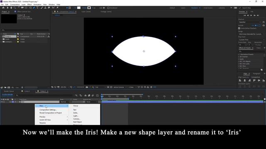Screen dimensions: 266x149
Task: Select the Unified Camera tool
Action: (22, 8)
